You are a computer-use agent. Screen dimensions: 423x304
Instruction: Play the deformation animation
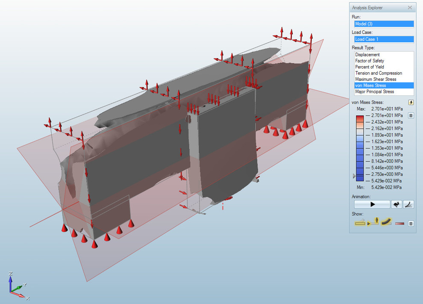(372, 204)
